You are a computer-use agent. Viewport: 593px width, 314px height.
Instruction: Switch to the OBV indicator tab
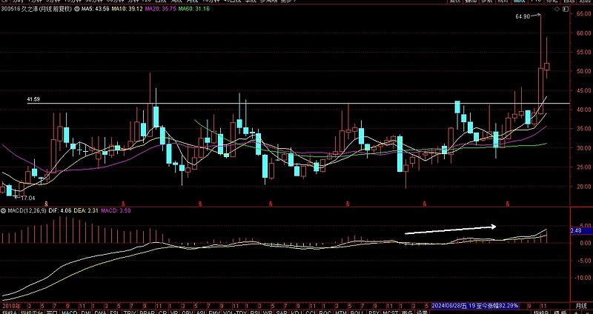[187, 312]
